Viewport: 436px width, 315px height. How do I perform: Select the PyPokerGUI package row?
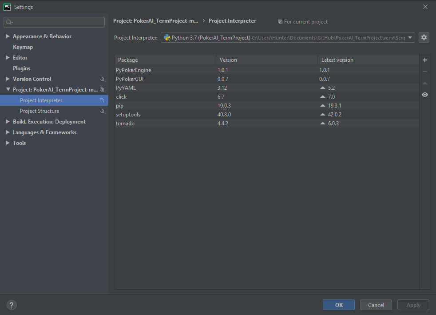pos(267,79)
